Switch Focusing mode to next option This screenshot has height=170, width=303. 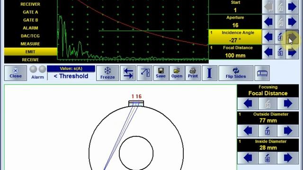[288, 103]
